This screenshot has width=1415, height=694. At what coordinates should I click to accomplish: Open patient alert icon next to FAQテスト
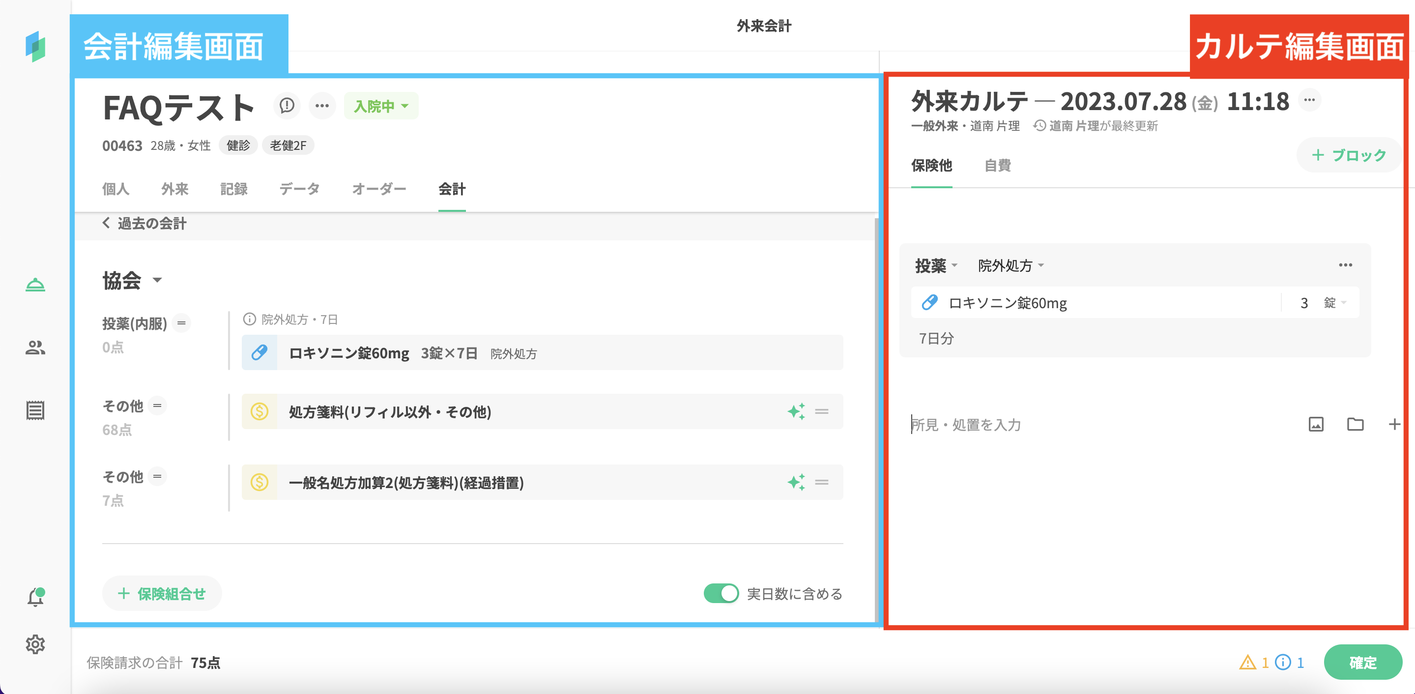[287, 106]
